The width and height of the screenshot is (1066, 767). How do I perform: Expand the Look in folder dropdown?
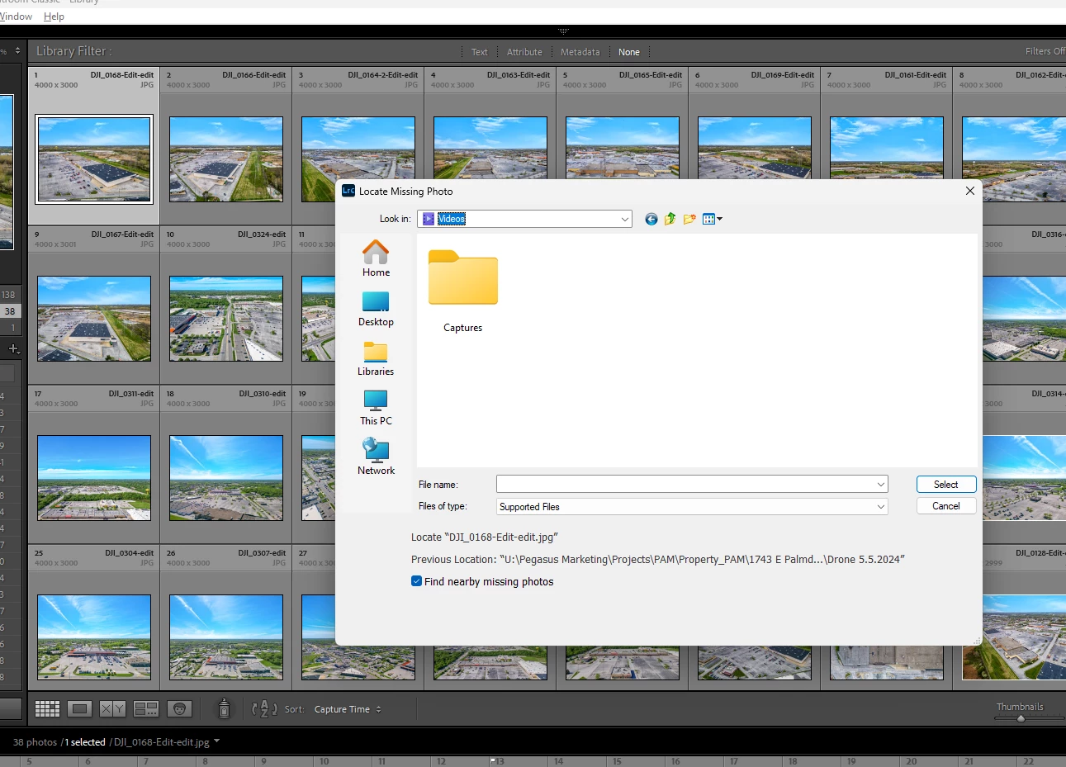tap(624, 219)
